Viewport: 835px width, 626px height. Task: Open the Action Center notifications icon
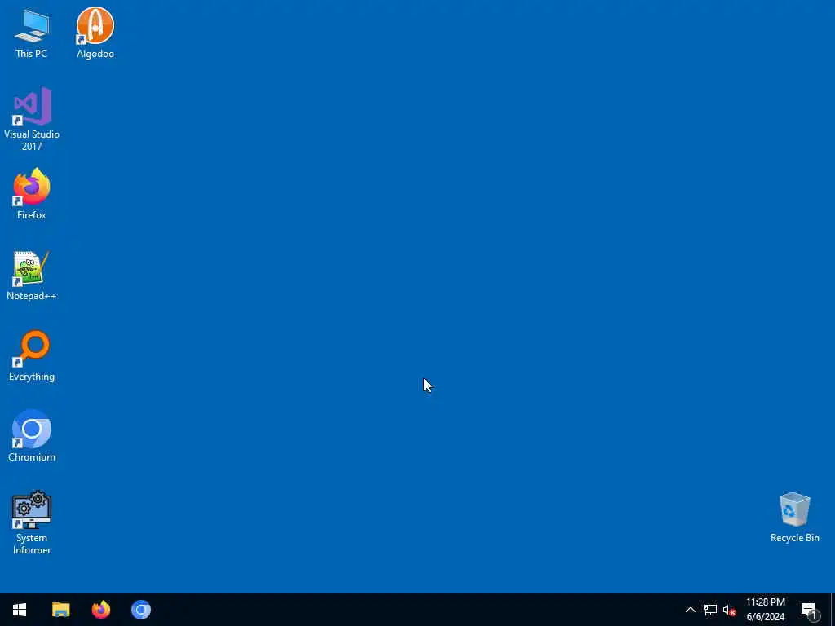click(810, 610)
